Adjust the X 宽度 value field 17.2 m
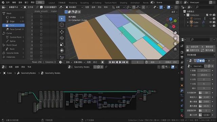The height and width of the screenshot is (122, 217). click(204, 70)
